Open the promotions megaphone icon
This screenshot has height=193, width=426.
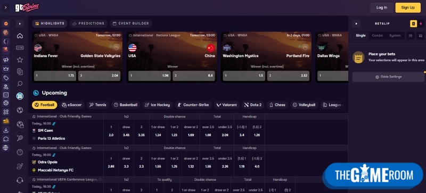pos(6,60)
